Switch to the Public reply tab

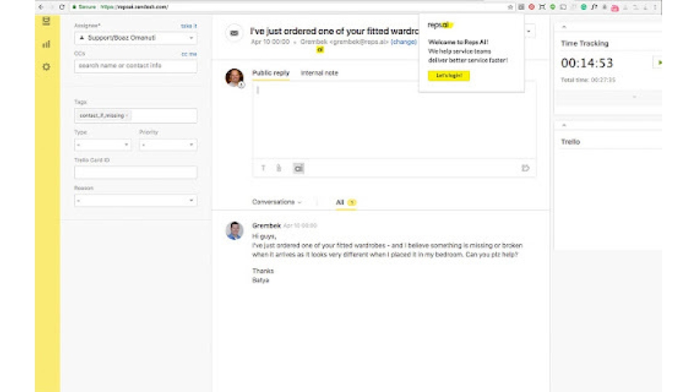[270, 73]
